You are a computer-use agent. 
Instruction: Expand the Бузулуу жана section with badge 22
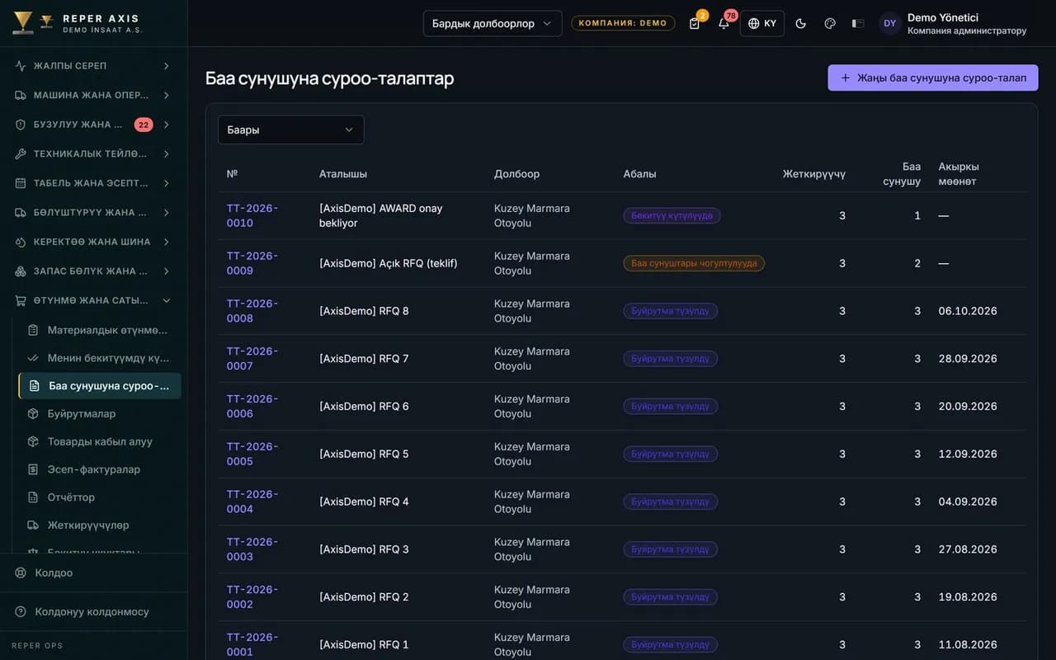(x=93, y=125)
